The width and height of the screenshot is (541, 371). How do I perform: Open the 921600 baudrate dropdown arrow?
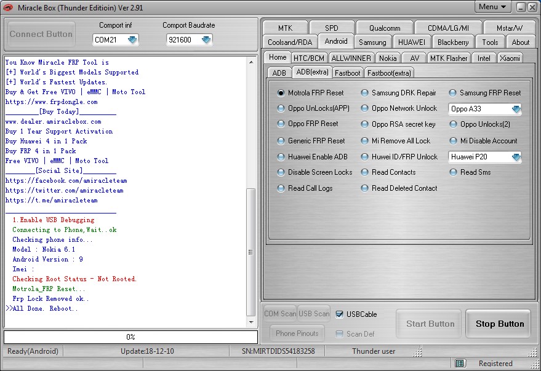click(x=206, y=39)
